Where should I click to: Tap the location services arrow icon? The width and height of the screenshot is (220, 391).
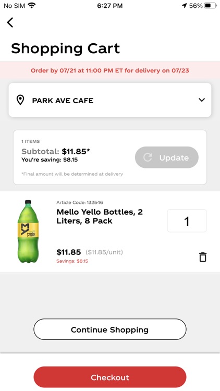point(185,6)
